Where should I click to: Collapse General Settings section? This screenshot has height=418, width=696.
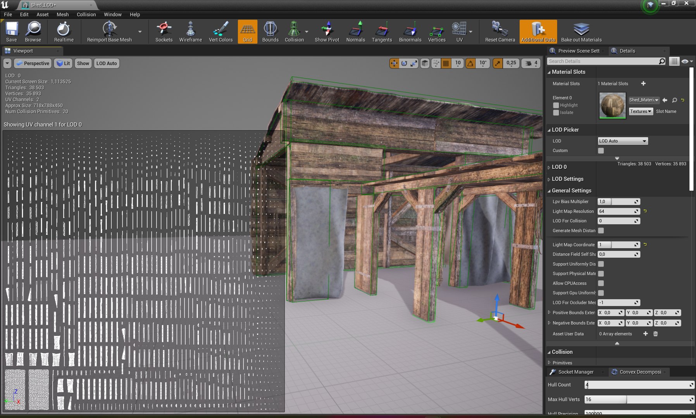pyautogui.click(x=549, y=191)
